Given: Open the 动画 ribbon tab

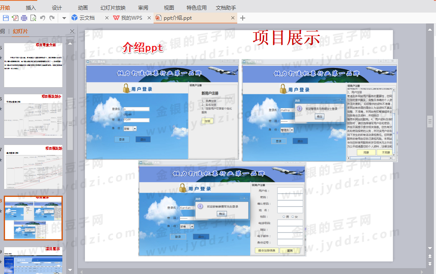Looking at the screenshot, I should [82, 8].
